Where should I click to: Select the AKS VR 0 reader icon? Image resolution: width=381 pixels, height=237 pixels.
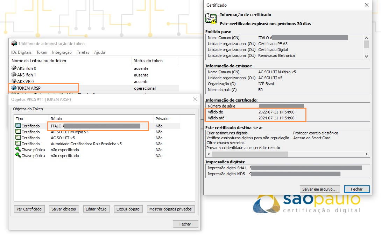[x=14, y=81]
